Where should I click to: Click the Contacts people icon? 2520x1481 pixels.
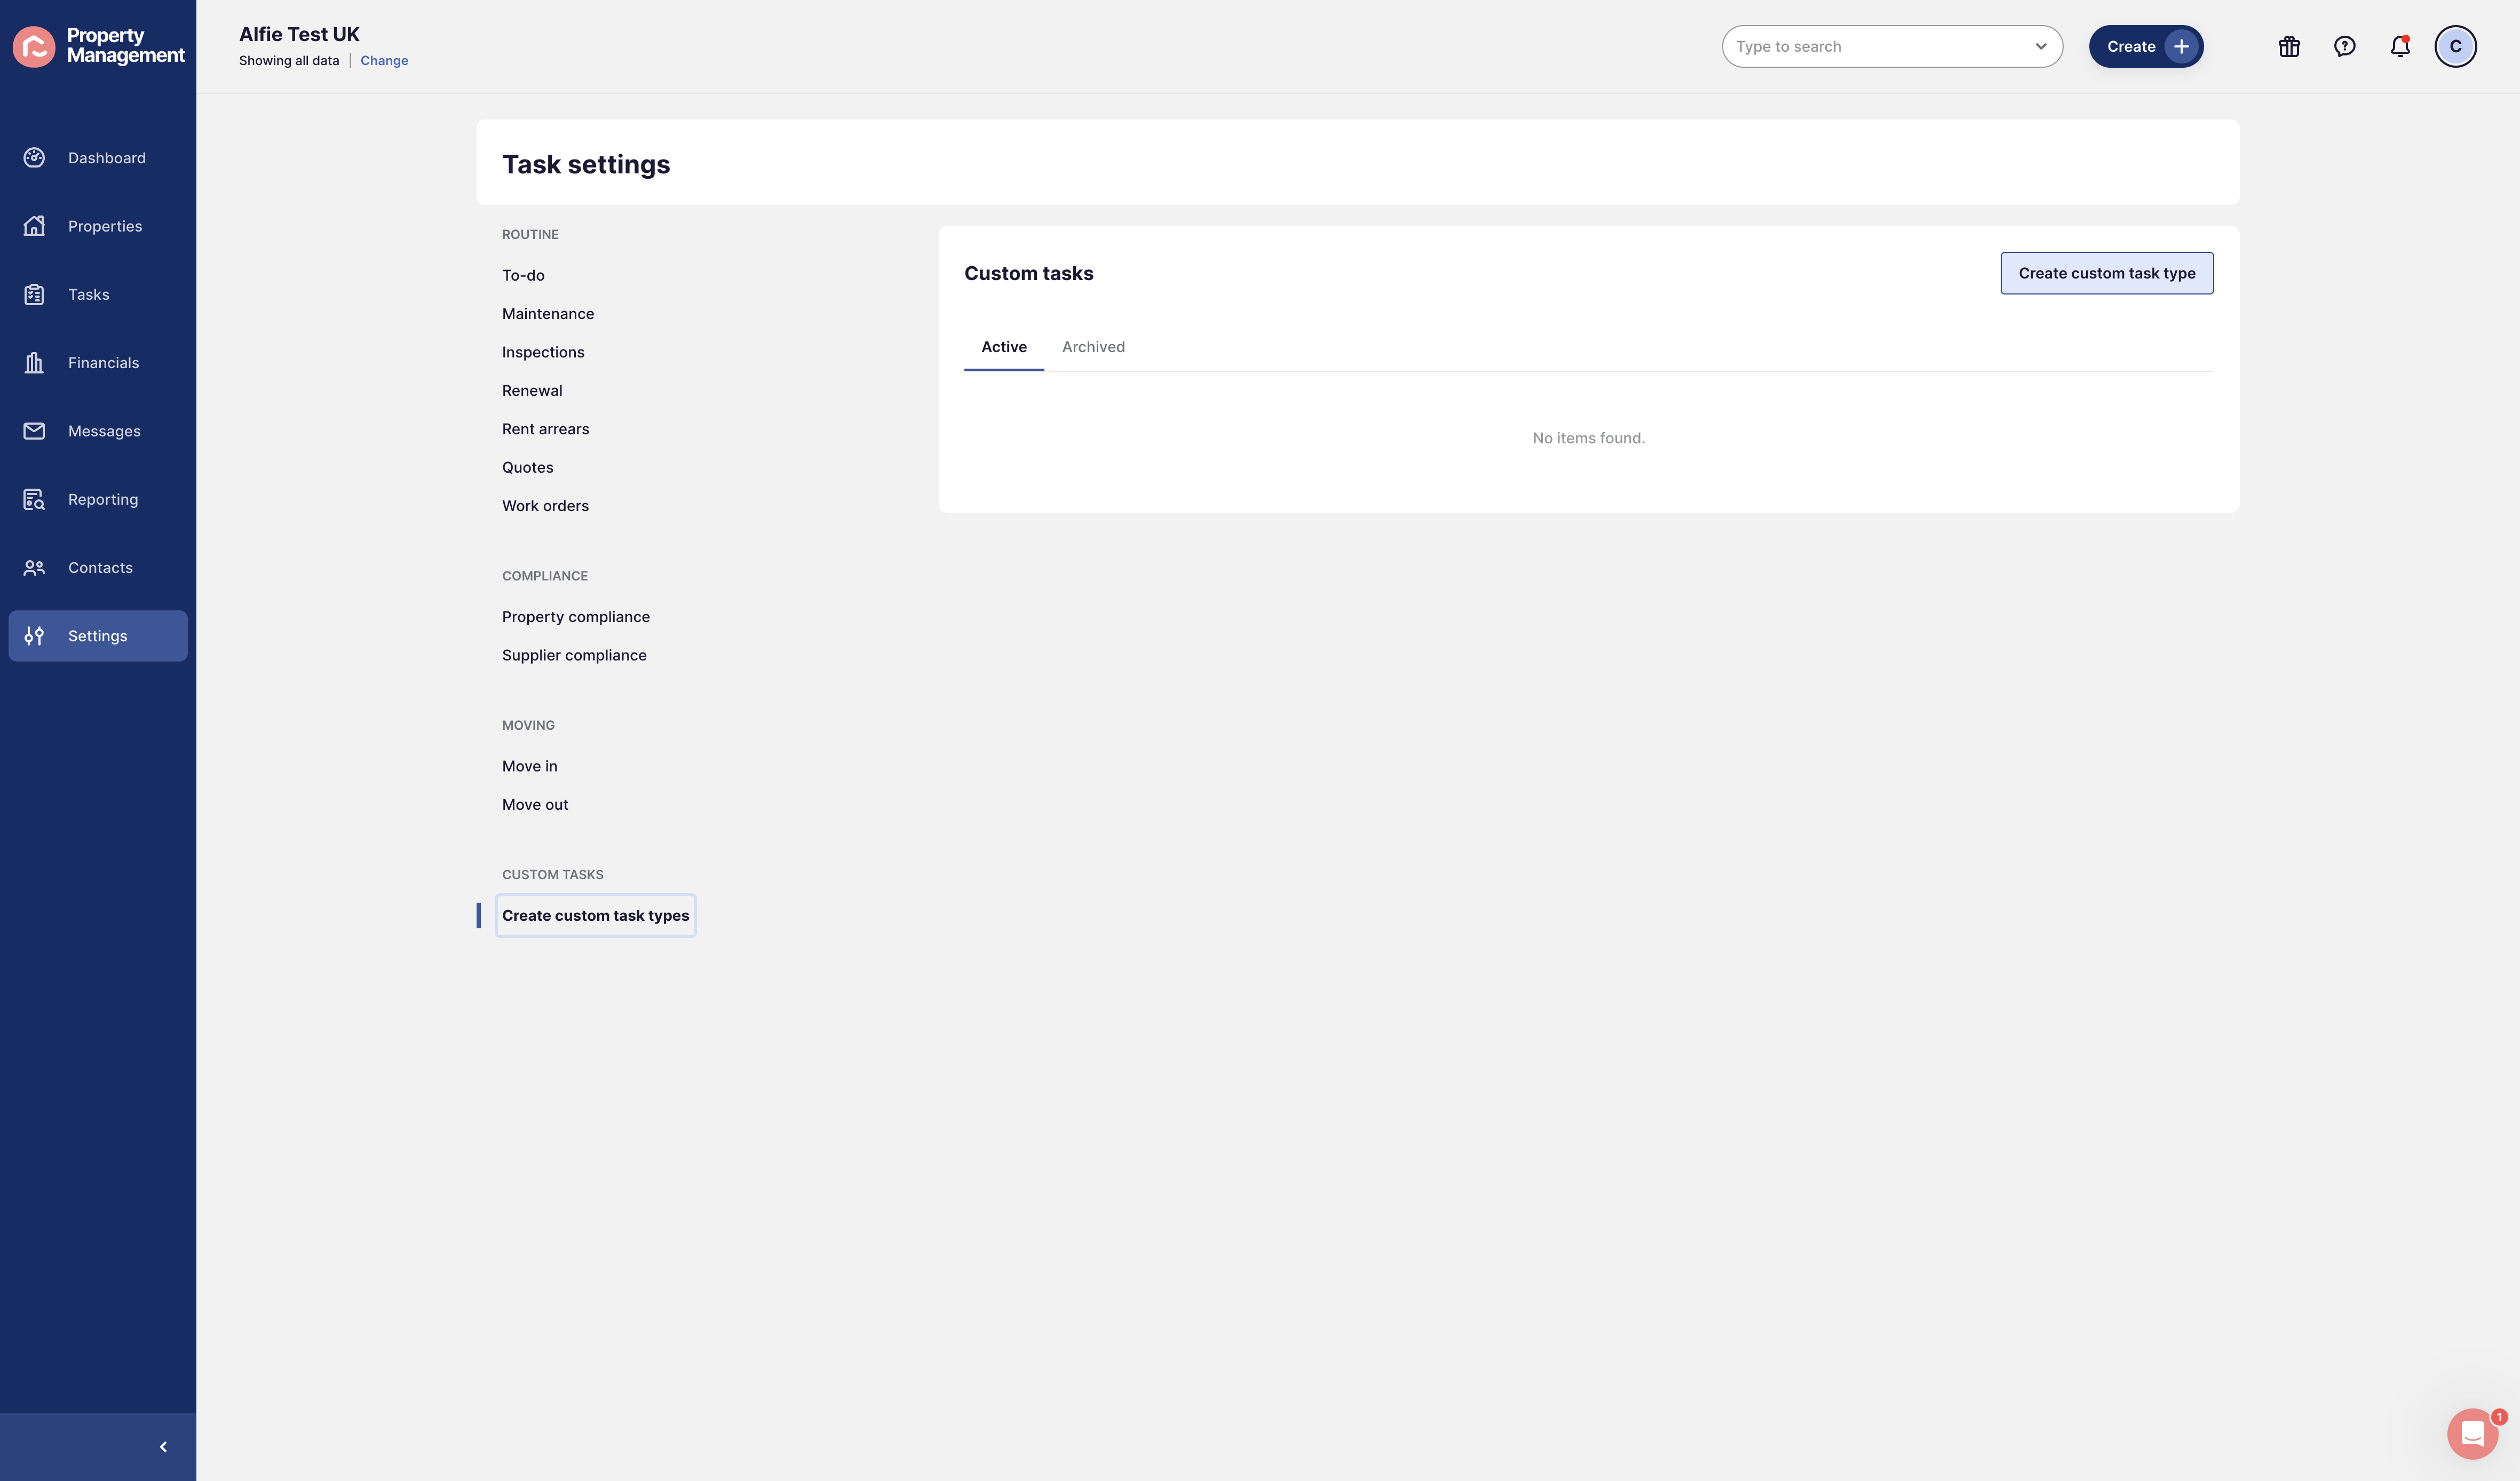34,568
